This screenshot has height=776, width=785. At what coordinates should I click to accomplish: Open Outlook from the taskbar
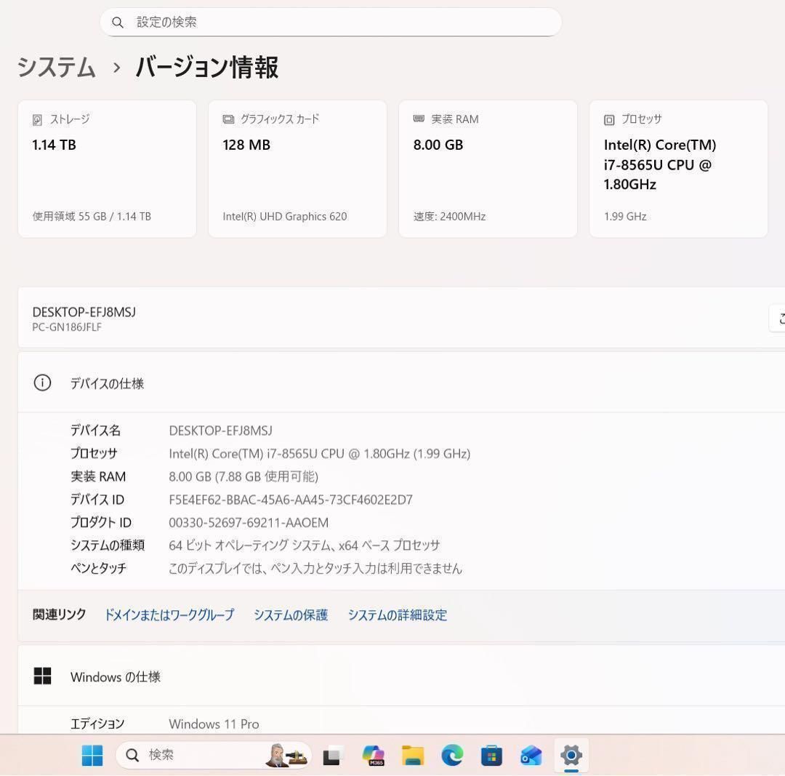coord(531,756)
